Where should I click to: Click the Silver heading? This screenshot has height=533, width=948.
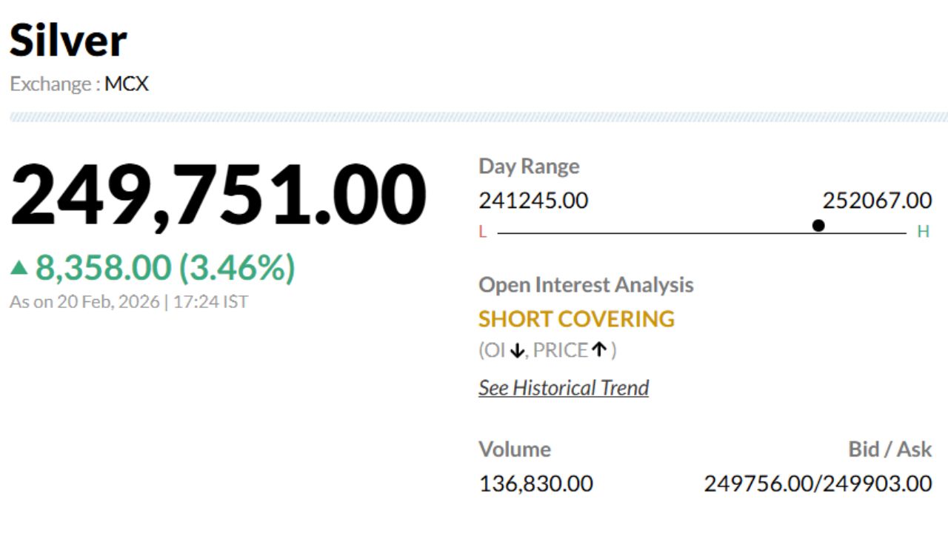(68, 41)
